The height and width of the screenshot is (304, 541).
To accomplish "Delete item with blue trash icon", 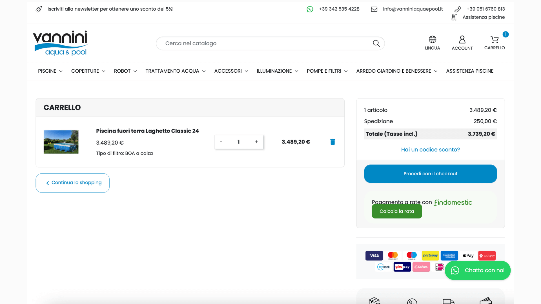I will click(x=332, y=142).
